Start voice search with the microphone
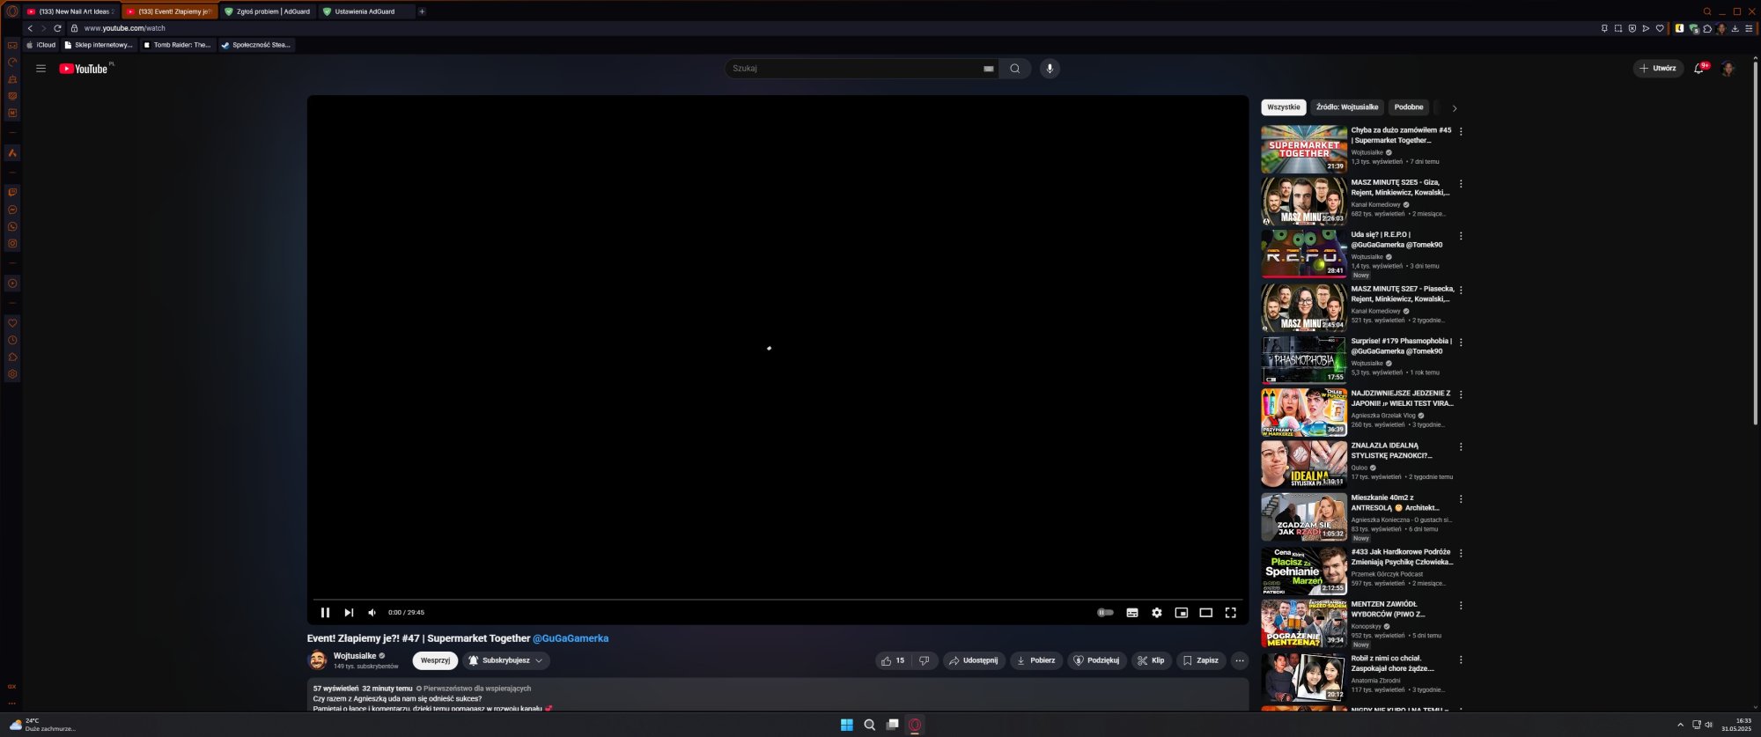Screen dimensions: 1761x737 (1050, 69)
